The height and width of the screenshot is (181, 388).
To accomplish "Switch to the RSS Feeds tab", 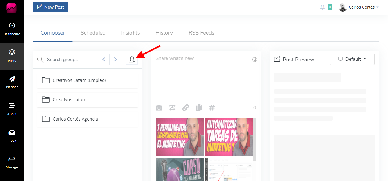I will (x=201, y=33).
